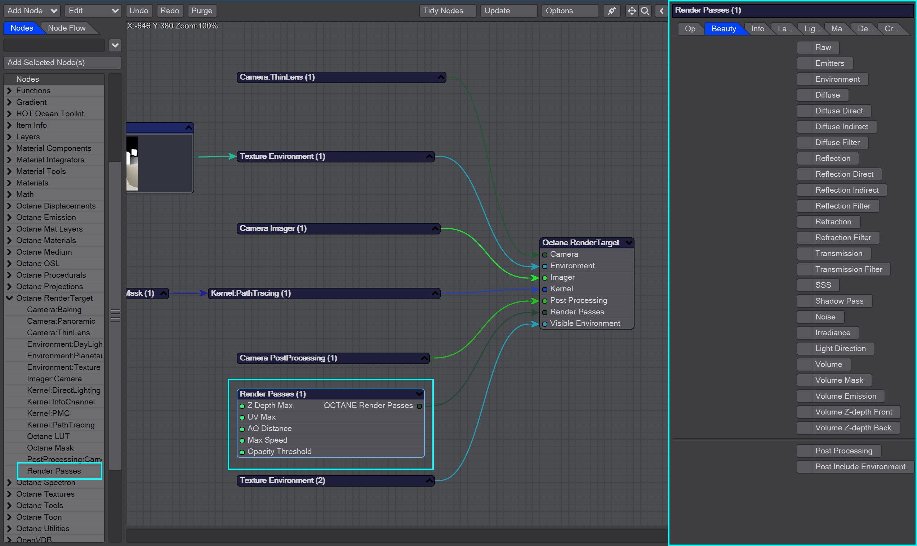Viewport: 917px width, 546px height.
Task: Expand the Octane Textures category
Action: point(10,494)
